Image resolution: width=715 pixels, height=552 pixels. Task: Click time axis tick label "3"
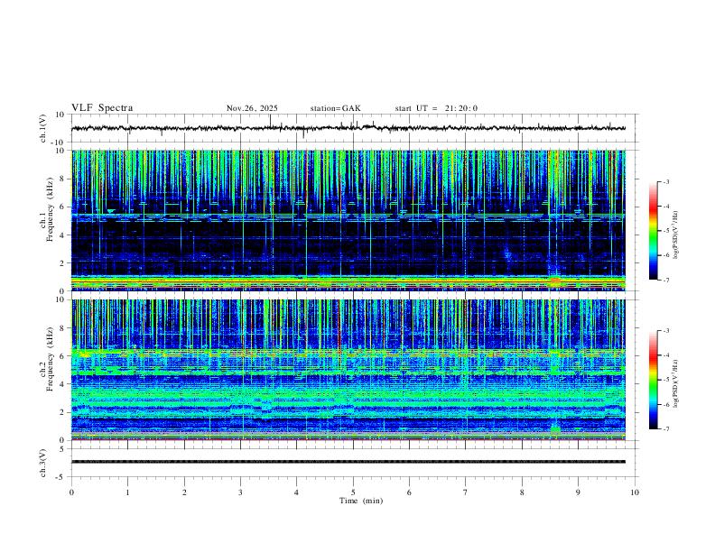[x=240, y=492]
